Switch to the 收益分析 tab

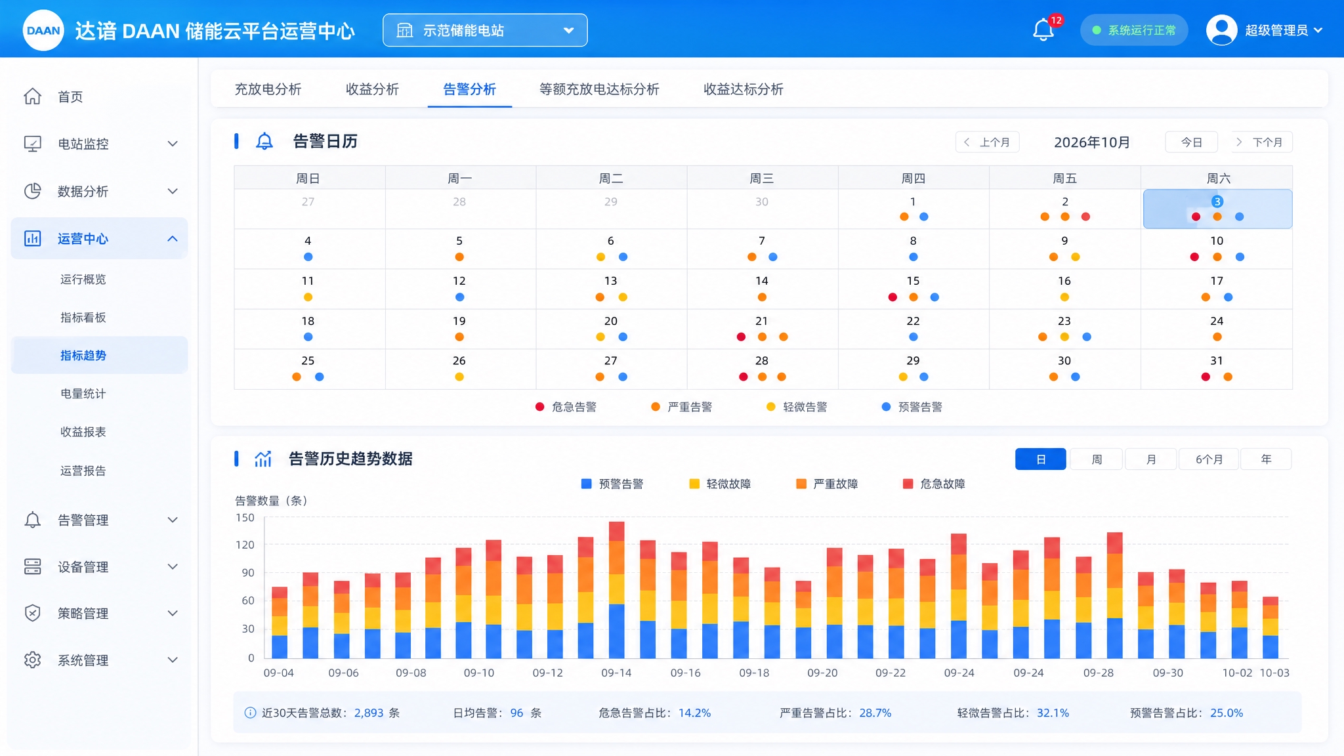coord(372,89)
